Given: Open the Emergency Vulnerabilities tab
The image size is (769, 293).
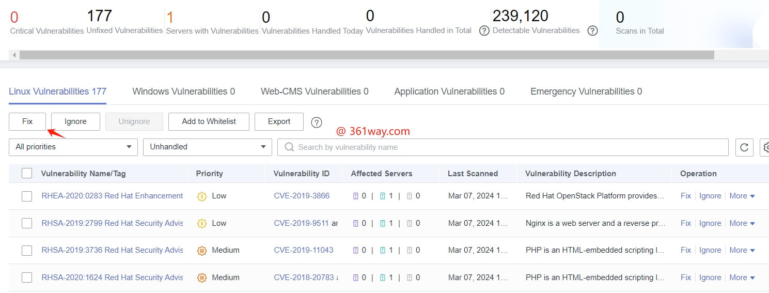Looking at the screenshot, I should pos(586,91).
